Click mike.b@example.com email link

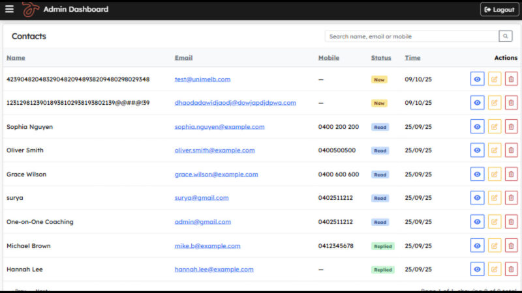tap(207, 245)
